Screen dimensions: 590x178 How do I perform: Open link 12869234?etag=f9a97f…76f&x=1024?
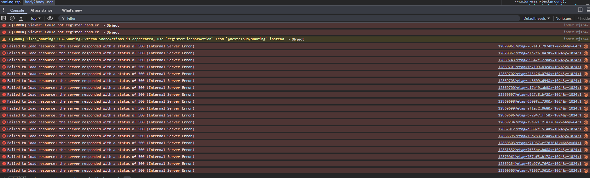coord(540,164)
